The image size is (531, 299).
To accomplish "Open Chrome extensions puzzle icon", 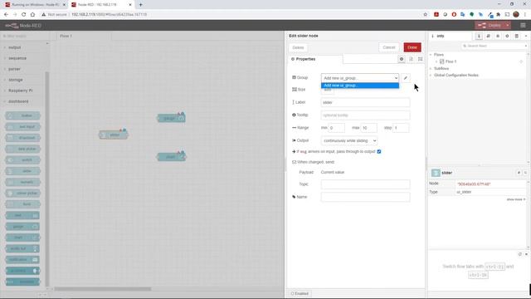I will tap(499, 15).
